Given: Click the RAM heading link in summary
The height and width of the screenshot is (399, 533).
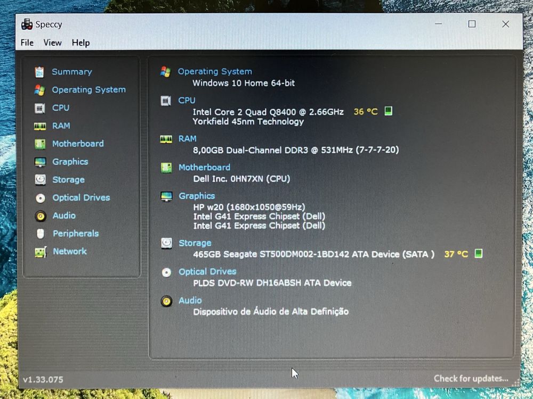Looking at the screenshot, I should (x=187, y=139).
